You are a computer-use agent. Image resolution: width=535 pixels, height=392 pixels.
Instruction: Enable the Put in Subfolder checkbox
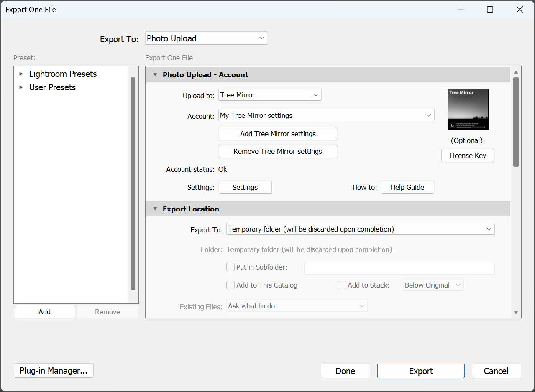tap(230, 267)
